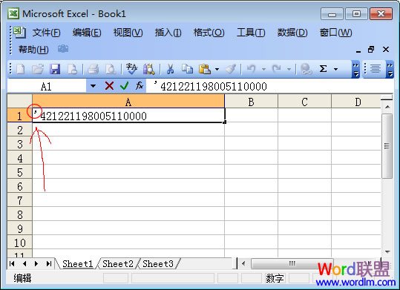Click the AutoSum sigma icon
The height and width of the screenshot is (290, 400).
323,69
